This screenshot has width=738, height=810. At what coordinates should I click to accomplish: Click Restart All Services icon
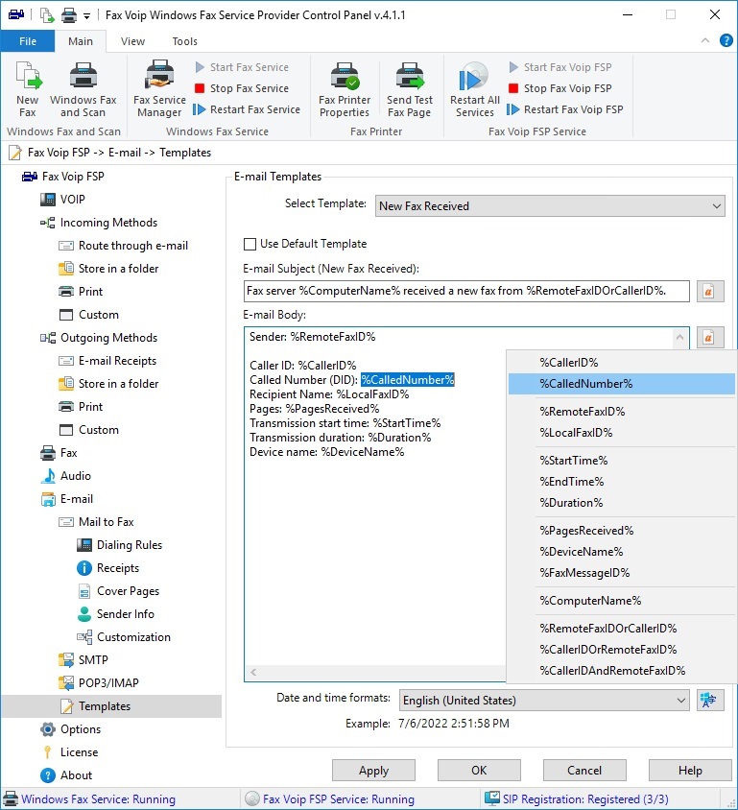click(475, 89)
